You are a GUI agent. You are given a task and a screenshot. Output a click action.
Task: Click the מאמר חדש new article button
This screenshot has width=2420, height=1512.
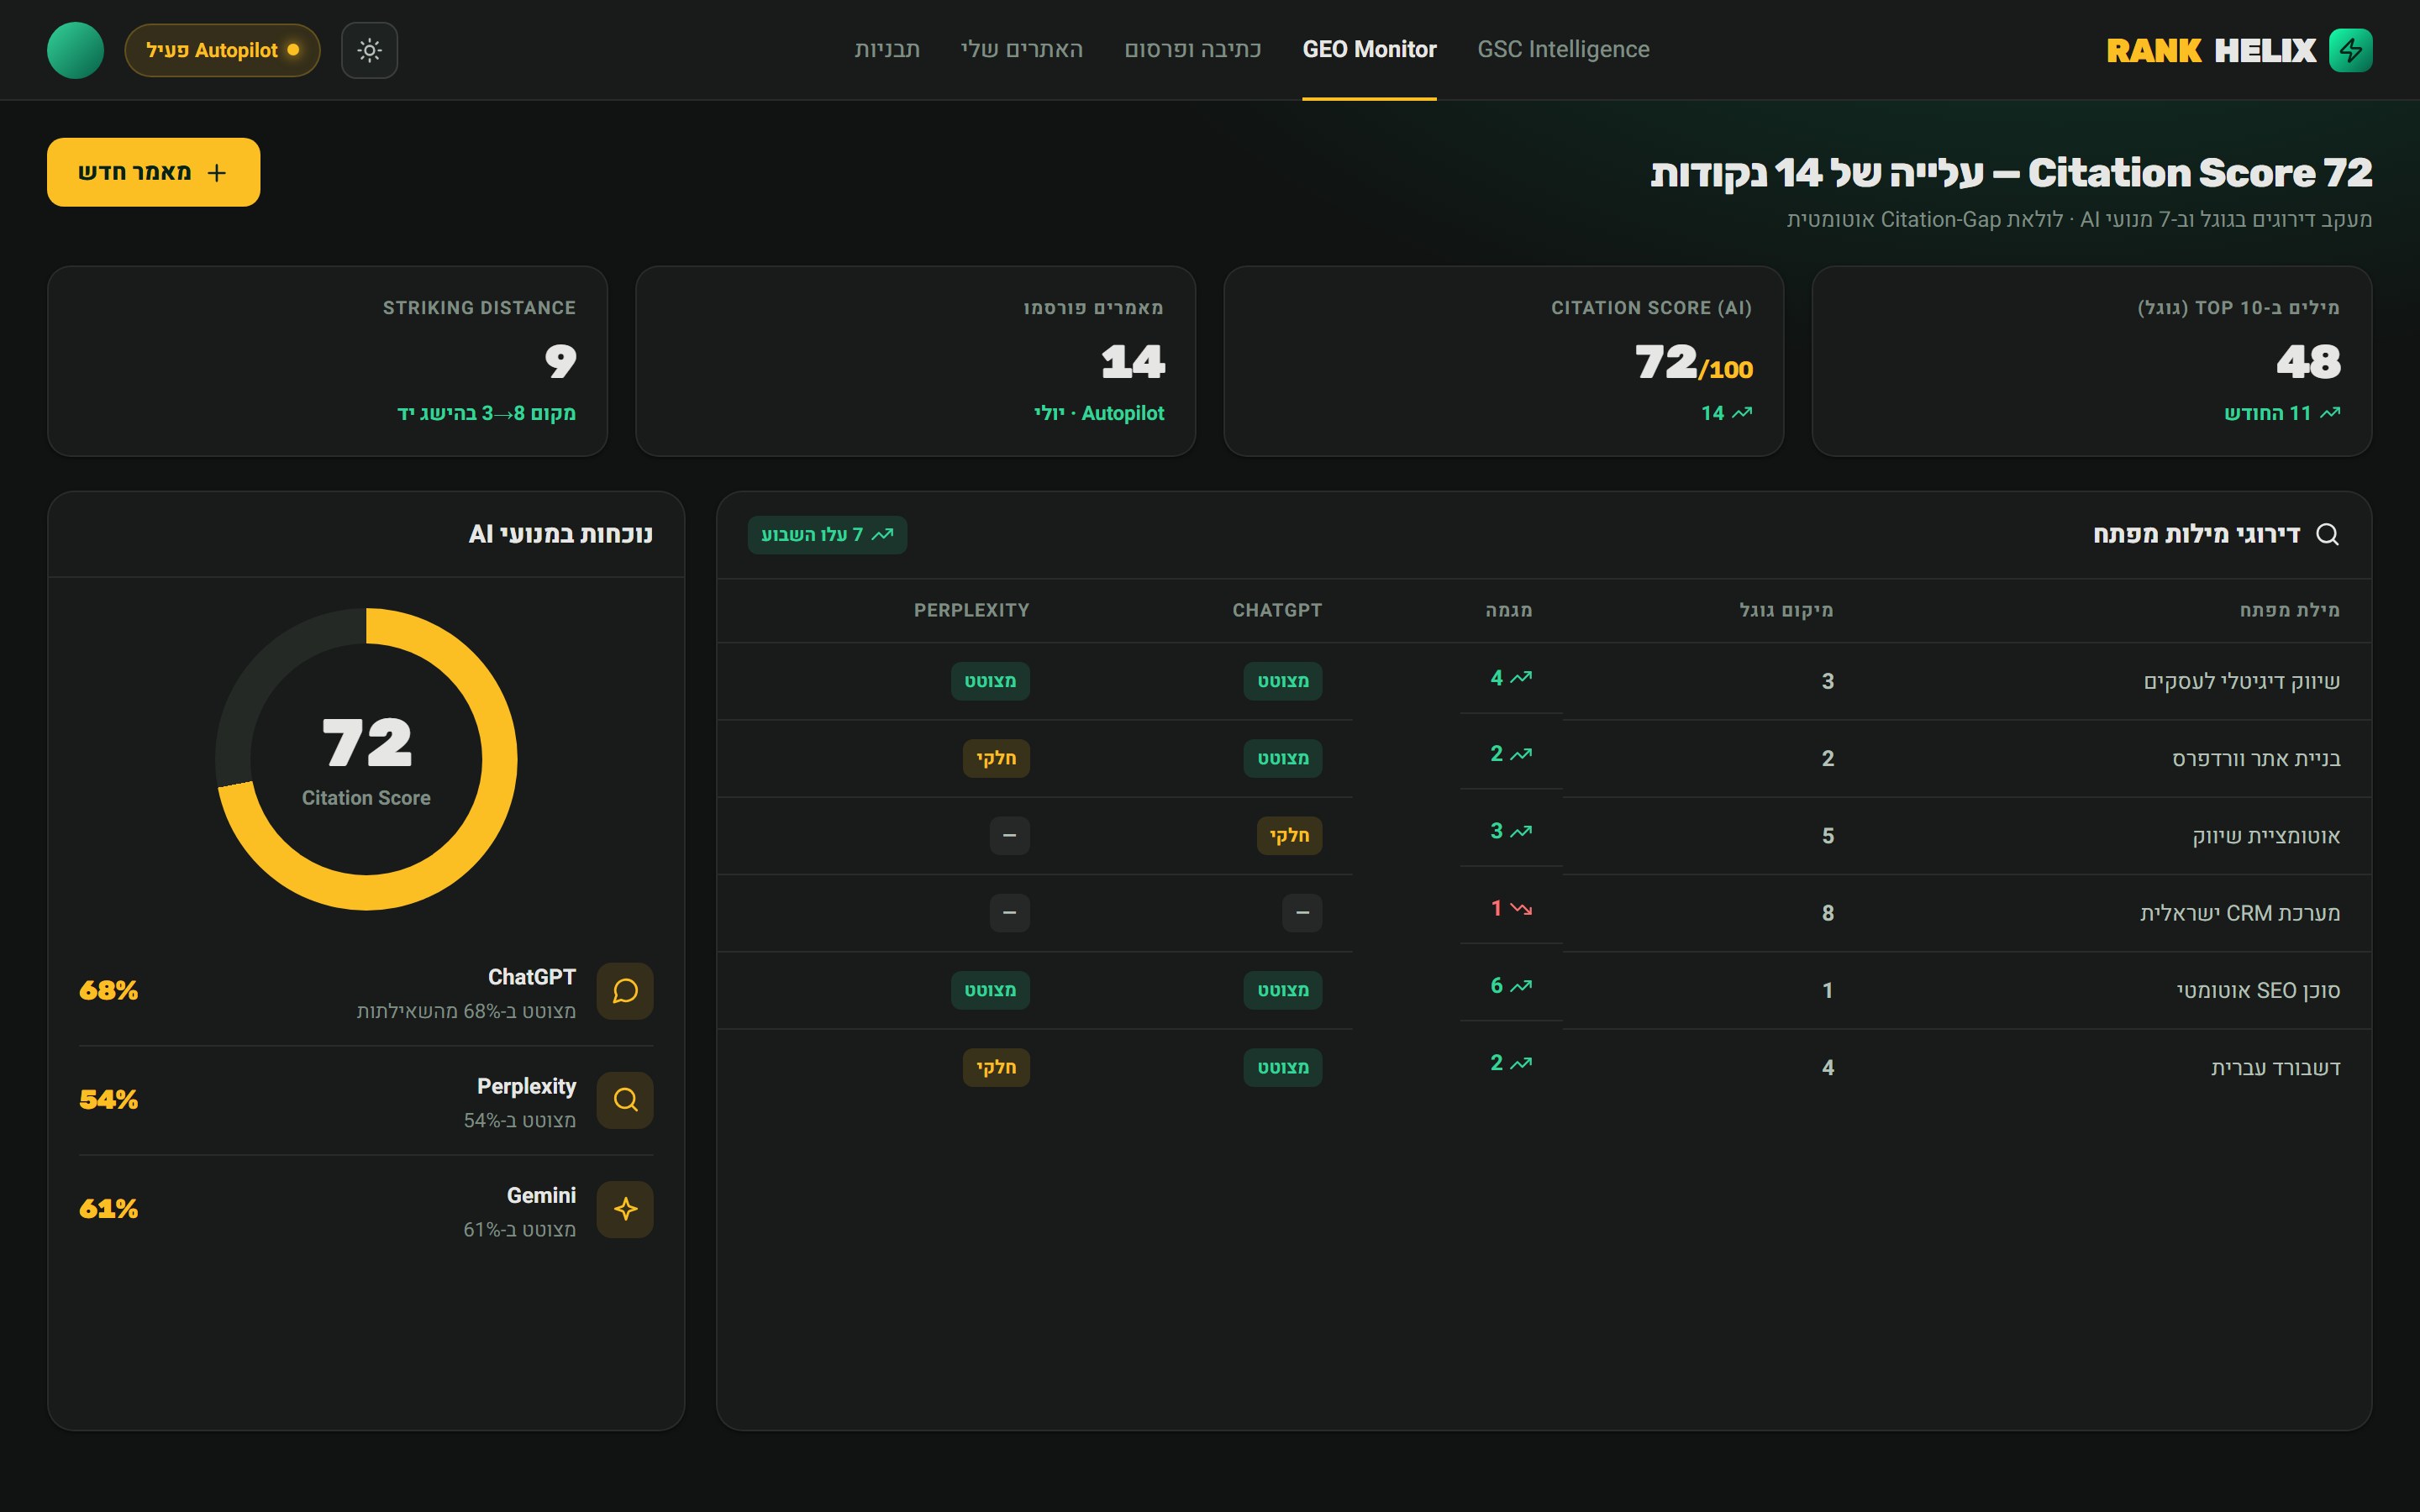[153, 172]
